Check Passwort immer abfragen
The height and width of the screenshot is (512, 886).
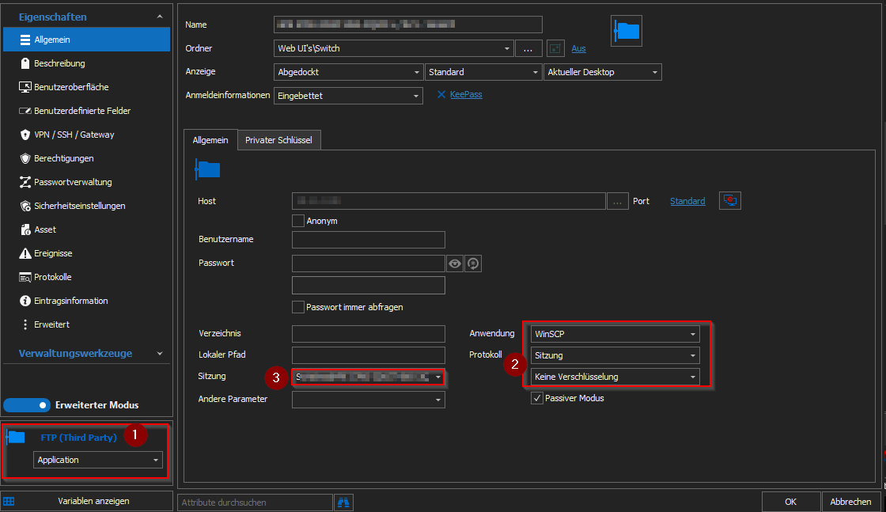298,307
